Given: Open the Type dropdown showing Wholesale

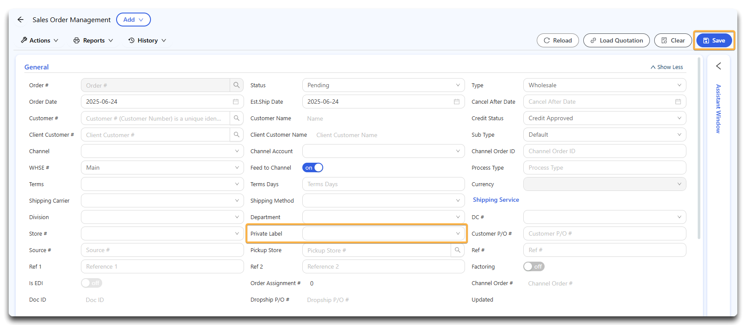Looking at the screenshot, I should pos(605,85).
